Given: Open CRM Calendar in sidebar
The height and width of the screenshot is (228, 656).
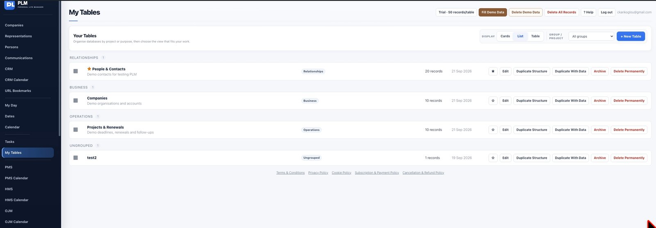Looking at the screenshot, I should (16, 80).
